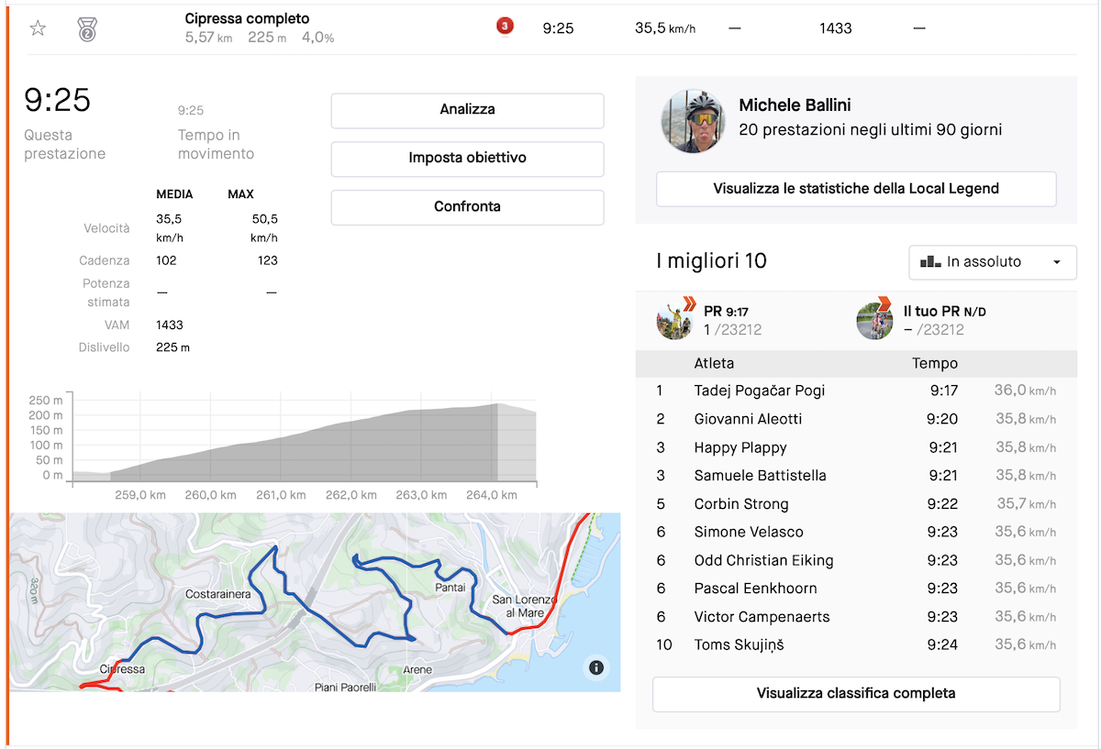Screen dimensions: 1101x749
Task: Select leaderboard athlete Samuele Battistella
Action: [760, 476]
